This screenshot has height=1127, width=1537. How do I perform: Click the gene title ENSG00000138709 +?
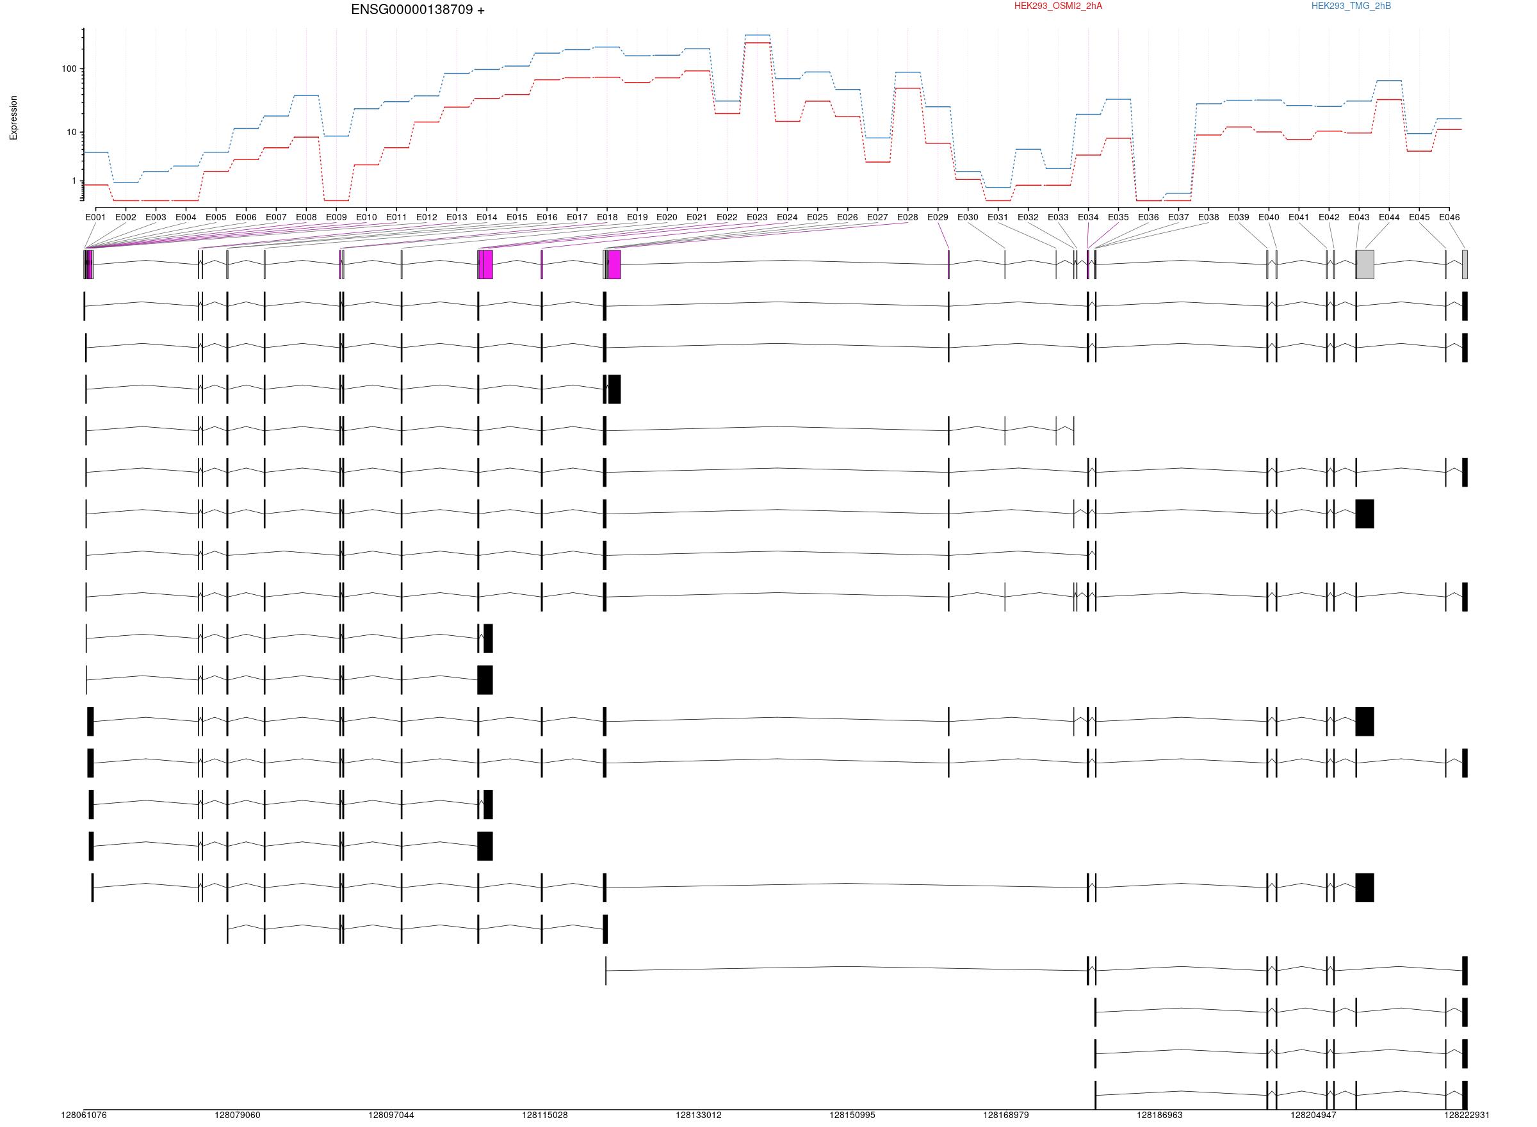[418, 10]
